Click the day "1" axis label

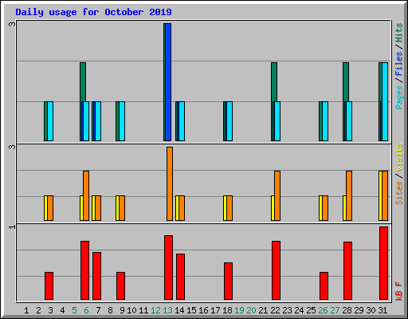[26, 310]
